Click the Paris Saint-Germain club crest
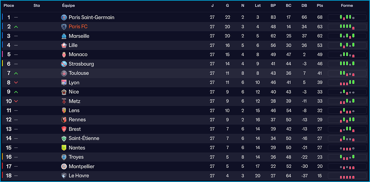 pyautogui.click(x=64, y=17)
